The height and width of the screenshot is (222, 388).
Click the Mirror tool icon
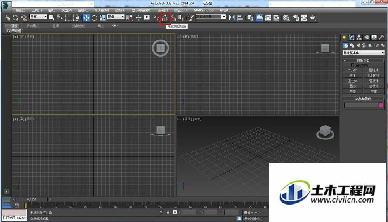point(232,17)
